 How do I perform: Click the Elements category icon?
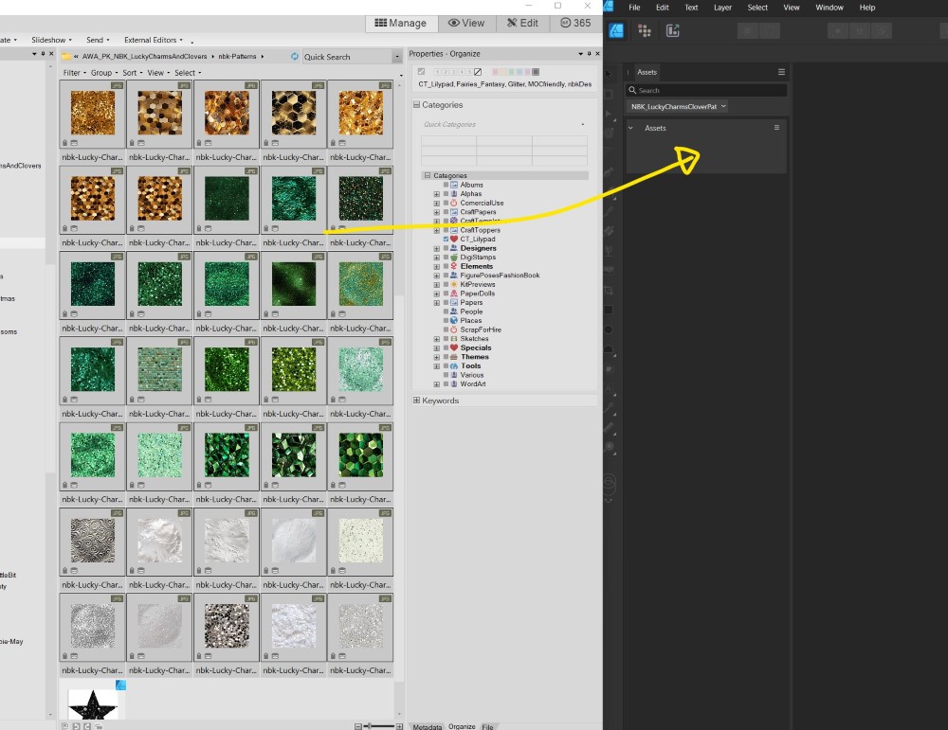454,266
